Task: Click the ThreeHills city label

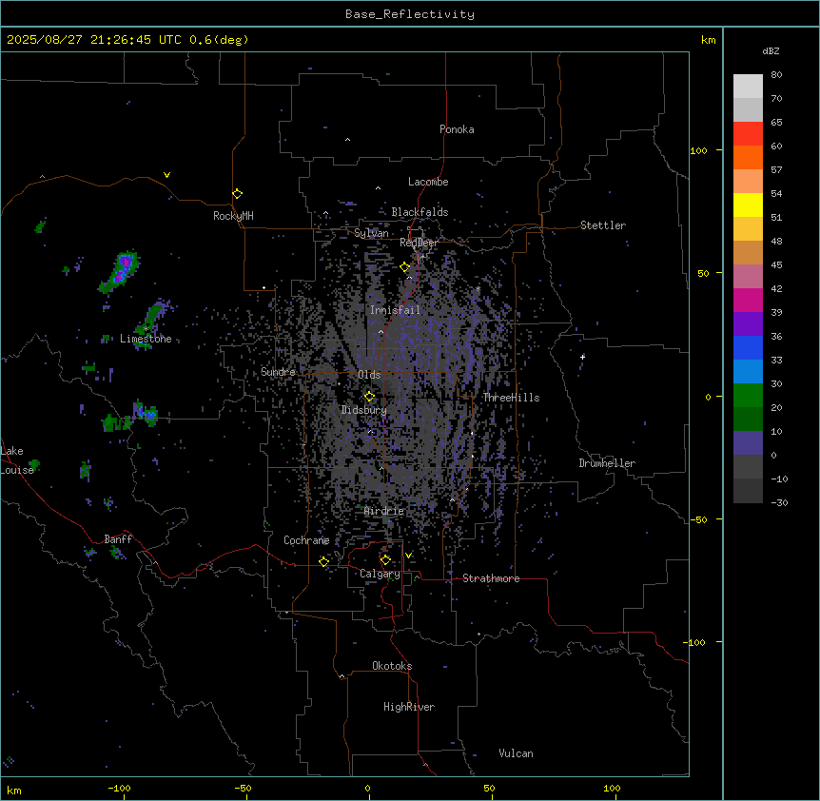Action: point(511,398)
